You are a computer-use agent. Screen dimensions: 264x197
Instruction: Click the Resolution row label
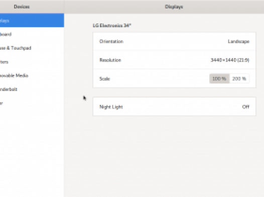110,60
